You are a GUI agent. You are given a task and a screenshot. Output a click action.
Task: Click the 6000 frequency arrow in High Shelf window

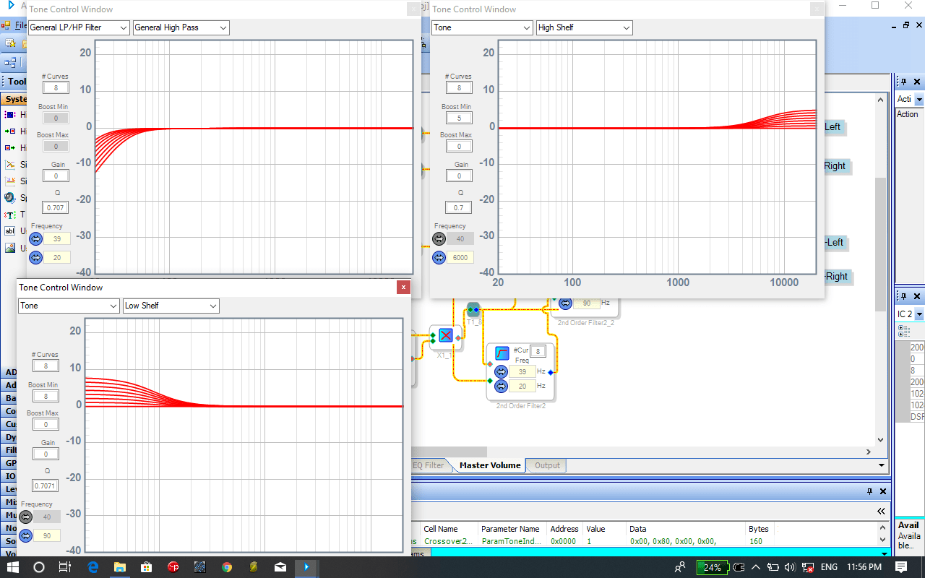pyautogui.click(x=439, y=257)
